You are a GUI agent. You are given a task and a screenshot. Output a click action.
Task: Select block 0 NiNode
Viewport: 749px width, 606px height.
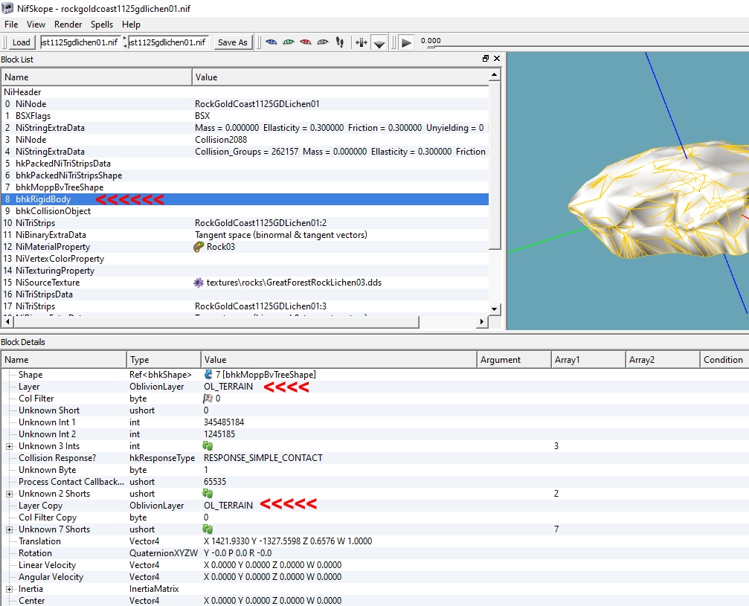coord(245,103)
